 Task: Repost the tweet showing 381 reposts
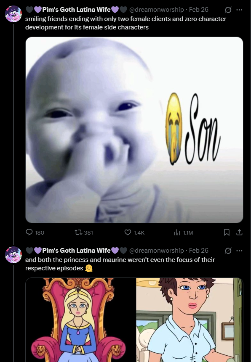[x=84, y=232]
